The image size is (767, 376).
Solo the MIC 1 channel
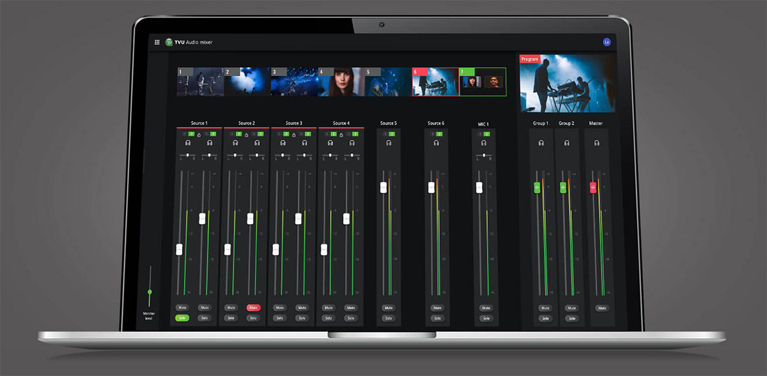point(485,318)
